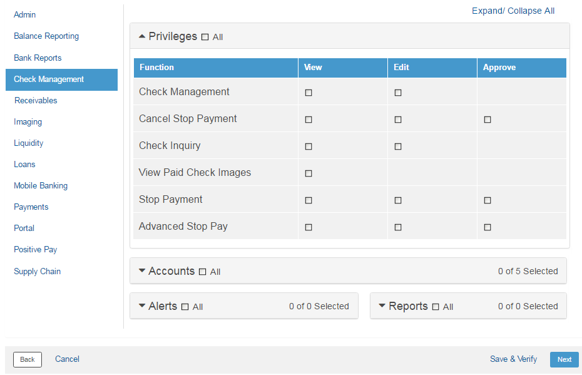Select the Positive Pay menu item
The height and width of the screenshot is (375, 582).
pos(35,249)
